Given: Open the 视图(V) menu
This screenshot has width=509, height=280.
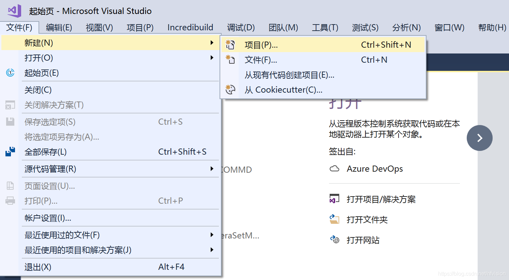Looking at the screenshot, I should coord(99,27).
